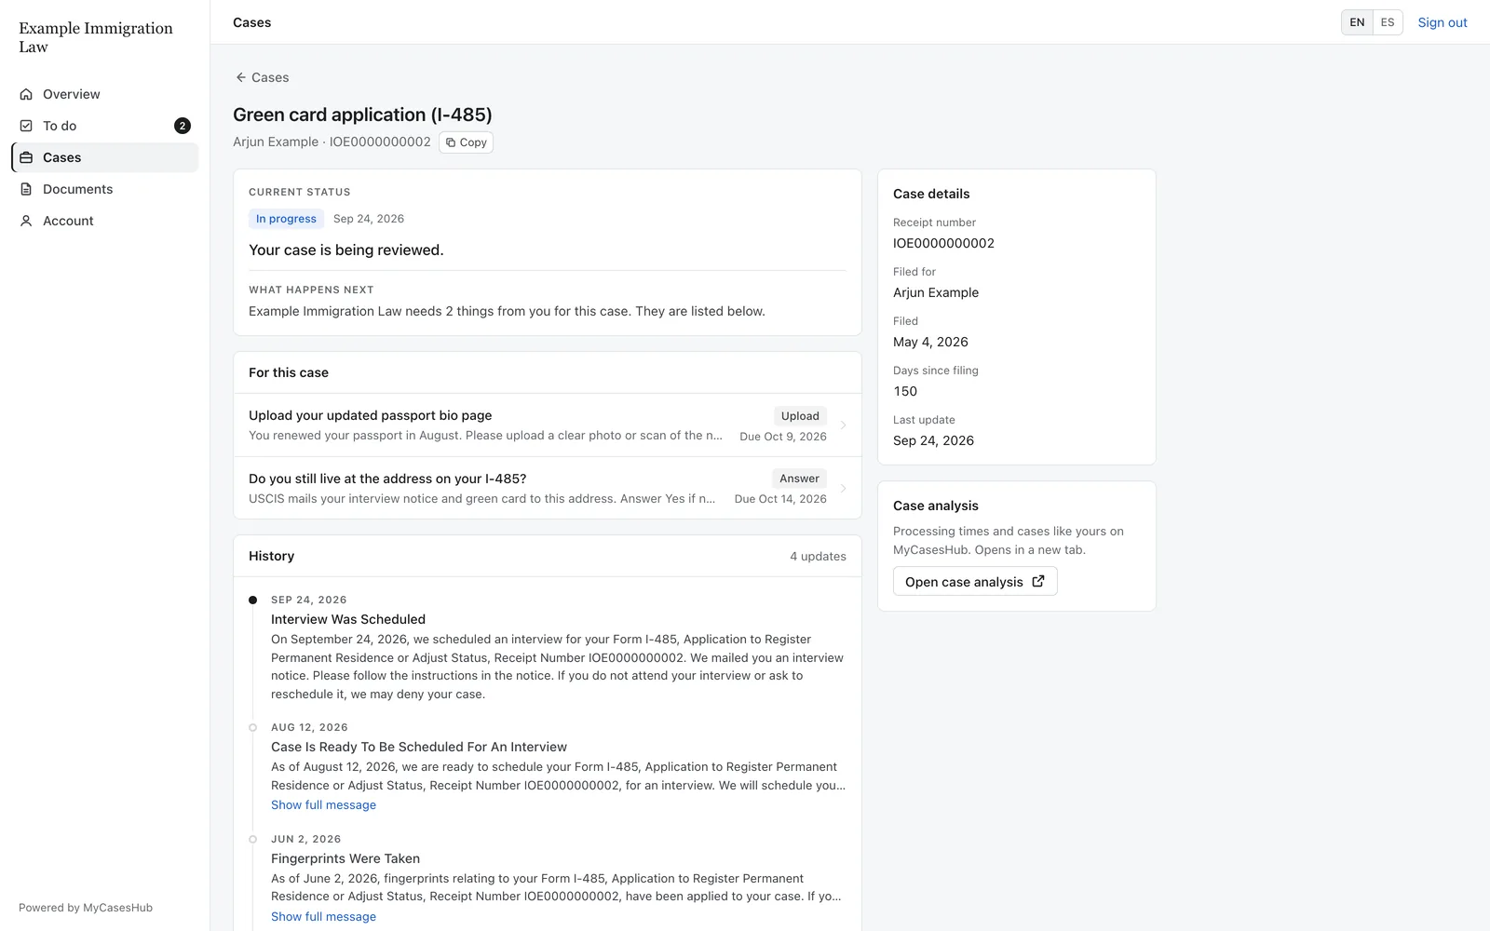Go to Overview in sidebar
The image size is (1490, 931).
tap(105, 94)
